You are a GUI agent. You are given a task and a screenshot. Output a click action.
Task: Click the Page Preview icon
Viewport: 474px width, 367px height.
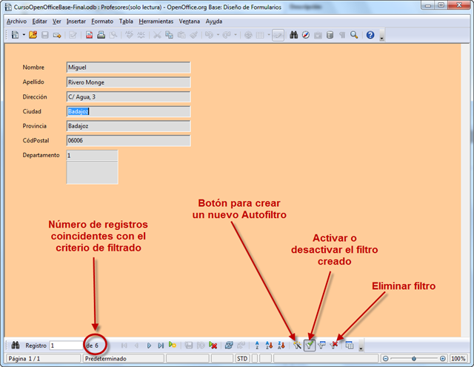pos(113,35)
